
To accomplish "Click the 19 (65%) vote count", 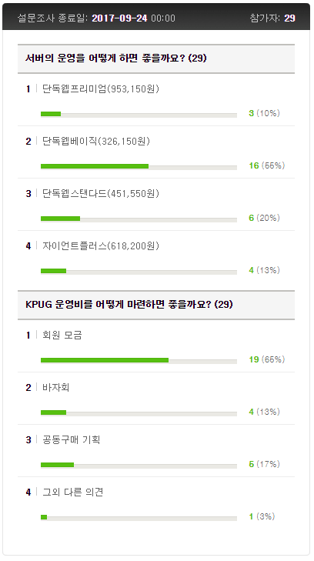I will pos(267,359).
